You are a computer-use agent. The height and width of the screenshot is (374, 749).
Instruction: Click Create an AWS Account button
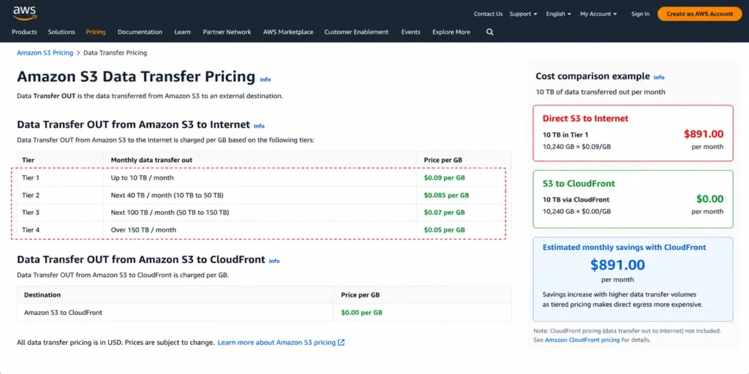tap(699, 14)
